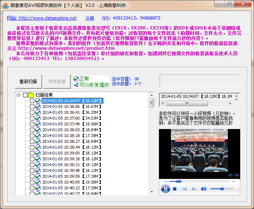Select the 2014-01-05 10:39:00 【18.12M】 entry
The image size is (254, 209).
pyautogui.click(x=71, y=153)
